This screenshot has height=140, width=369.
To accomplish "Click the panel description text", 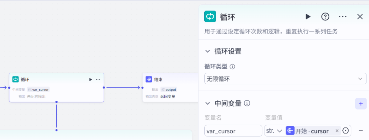I will 271,31.
